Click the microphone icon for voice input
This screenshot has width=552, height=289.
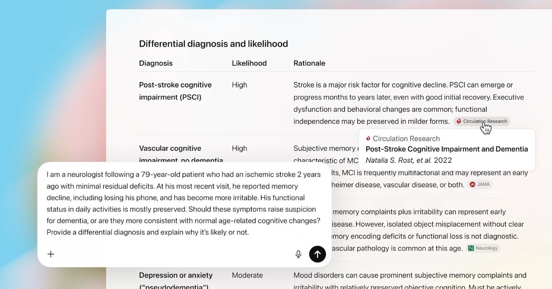[298, 254]
